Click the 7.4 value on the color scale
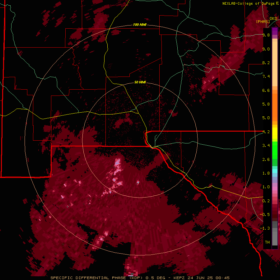Screen dimensions: 280x280 266,77
